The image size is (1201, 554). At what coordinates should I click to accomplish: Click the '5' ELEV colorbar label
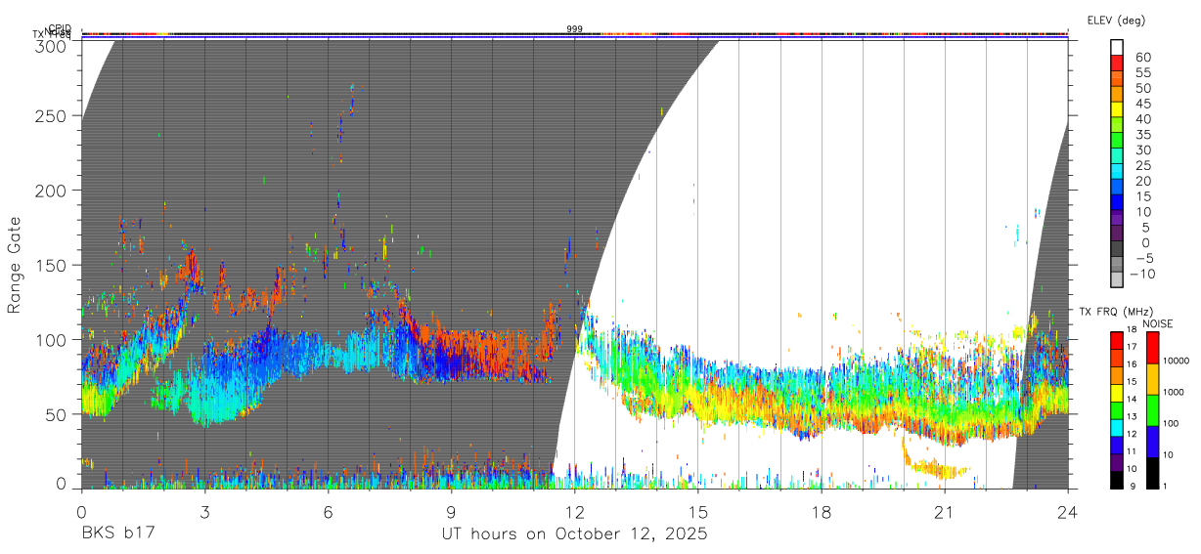(x=1147, y=227)
